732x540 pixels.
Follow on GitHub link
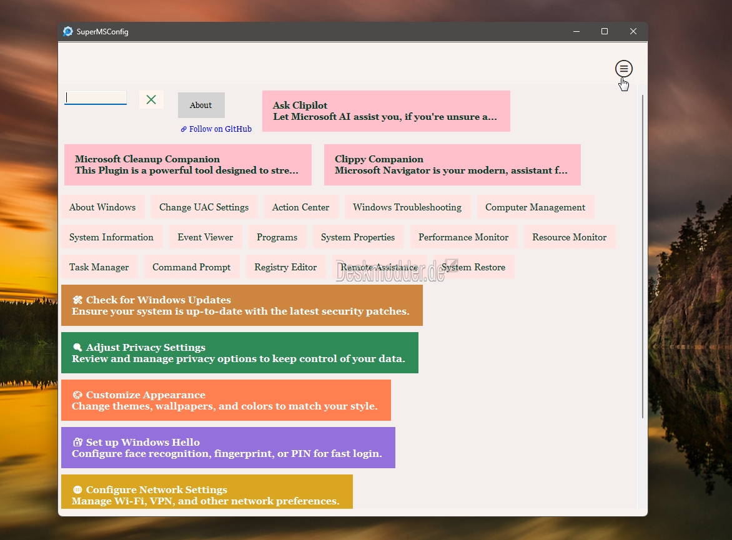click(216, 129)
